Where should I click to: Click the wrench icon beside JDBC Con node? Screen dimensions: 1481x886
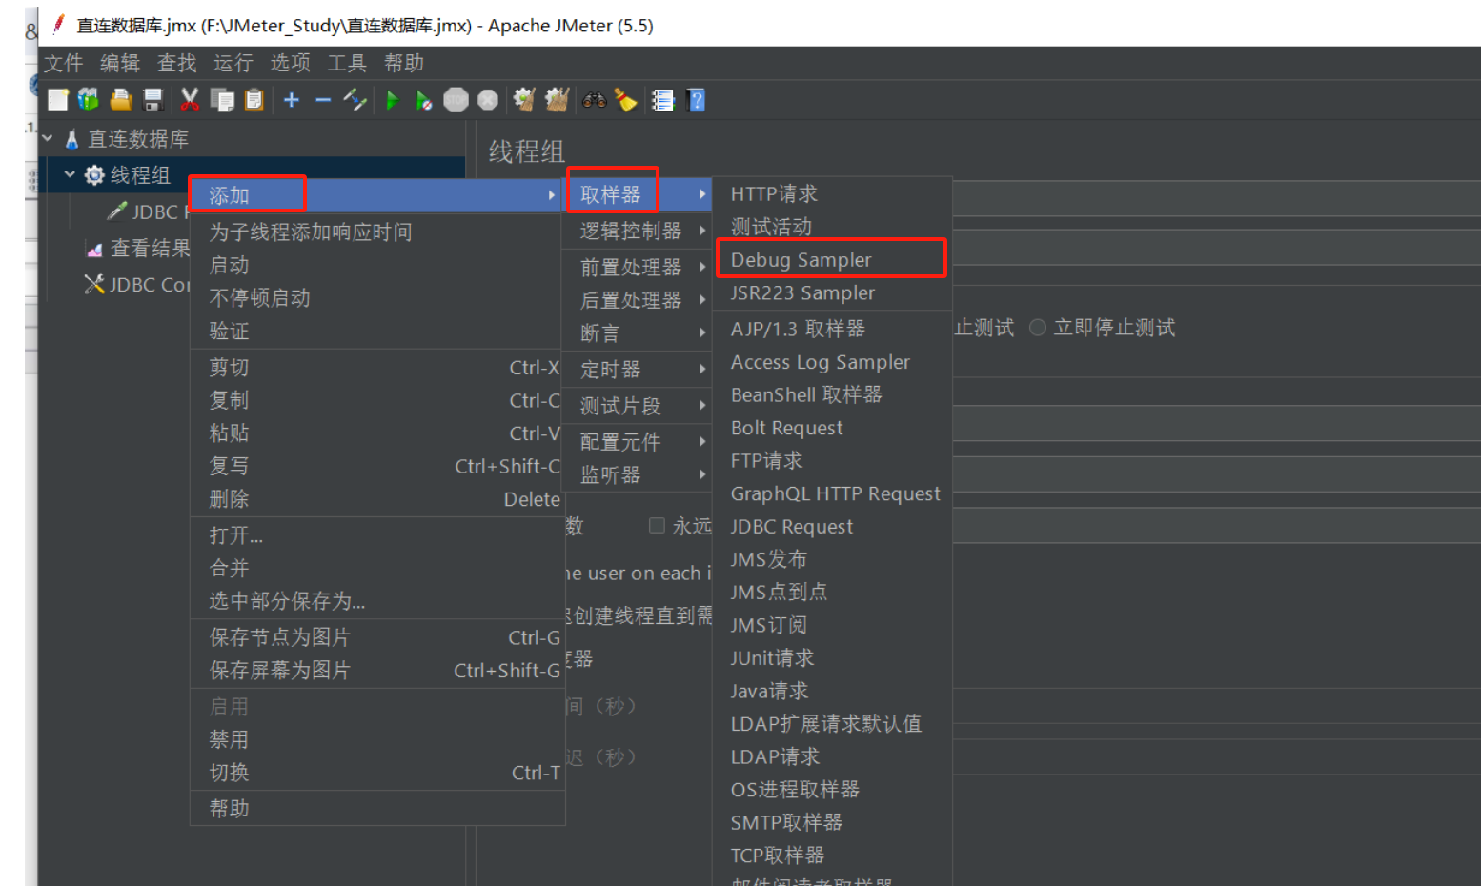[x=94, y=284]
